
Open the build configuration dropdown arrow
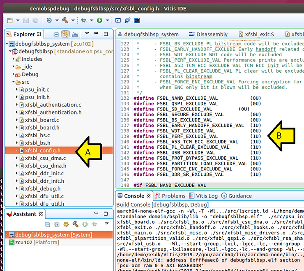pos(57,20)
